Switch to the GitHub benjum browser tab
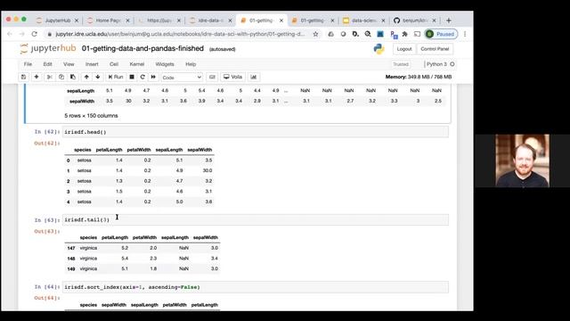Image resolution: width=570 pixels, height=321 pixels. (414, 21)
